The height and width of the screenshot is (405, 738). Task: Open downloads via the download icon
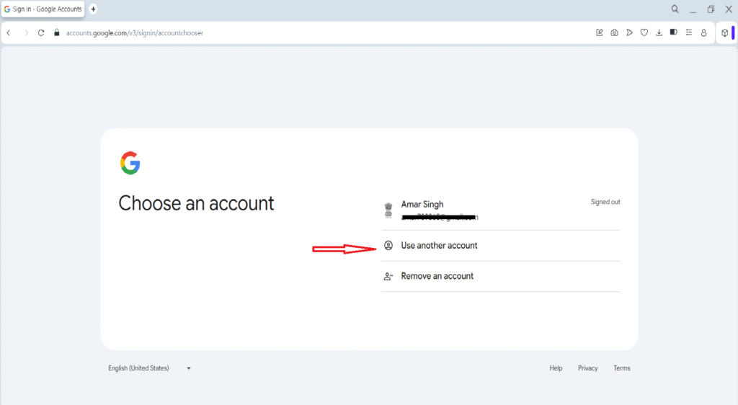(659, 32)
